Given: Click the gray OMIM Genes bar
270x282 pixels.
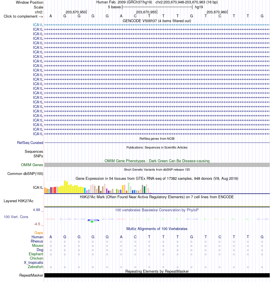Looking at the screenshot, I should [157, 165].
